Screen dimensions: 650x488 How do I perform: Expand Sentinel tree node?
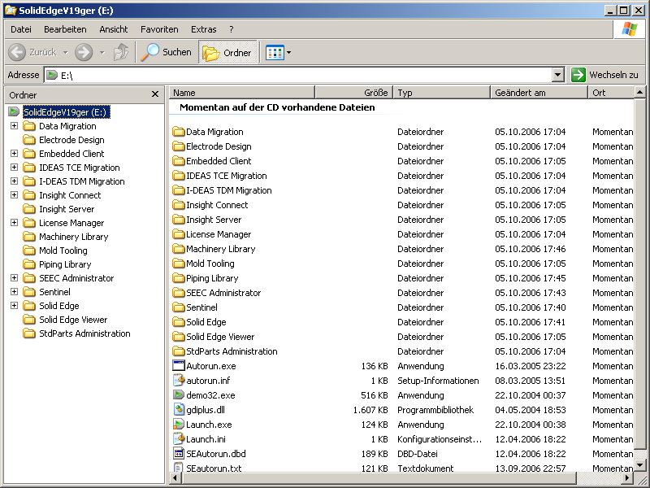14,292
